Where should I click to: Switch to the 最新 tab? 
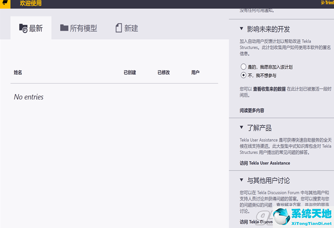click(31, 28)
